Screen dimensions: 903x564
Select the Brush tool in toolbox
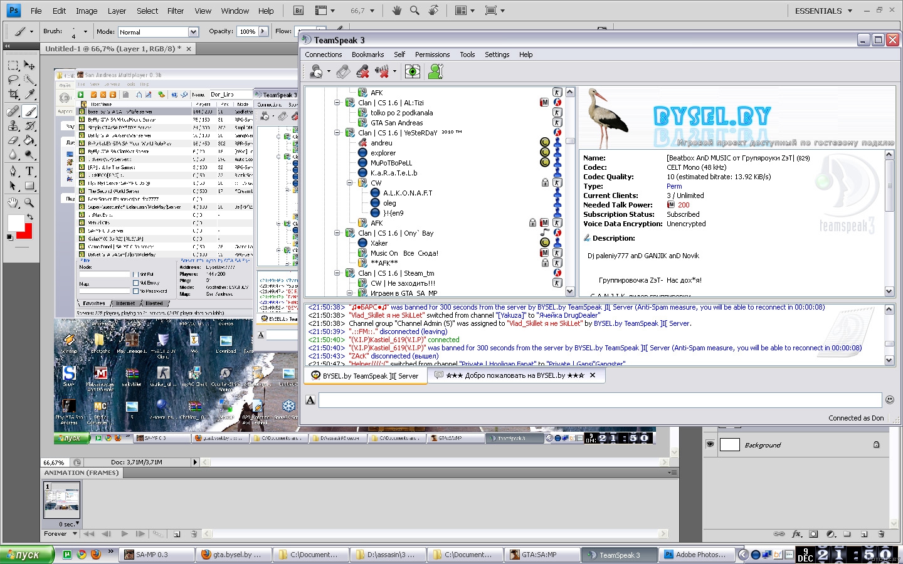[29, 112]
